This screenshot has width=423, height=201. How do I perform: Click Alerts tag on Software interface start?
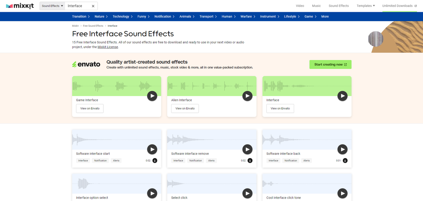116,161
